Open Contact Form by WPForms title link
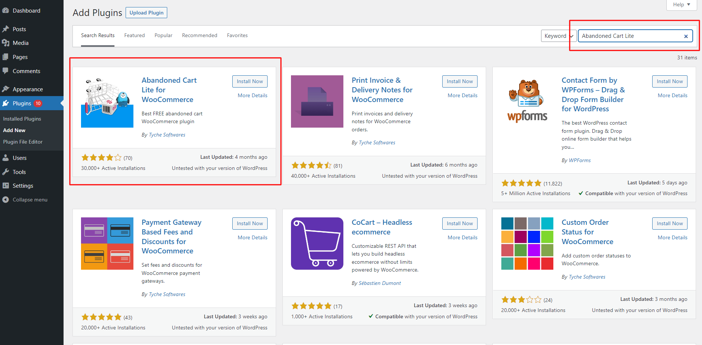Image resolution: width=702 pixels, height=345 pixels. coord(593,95)
